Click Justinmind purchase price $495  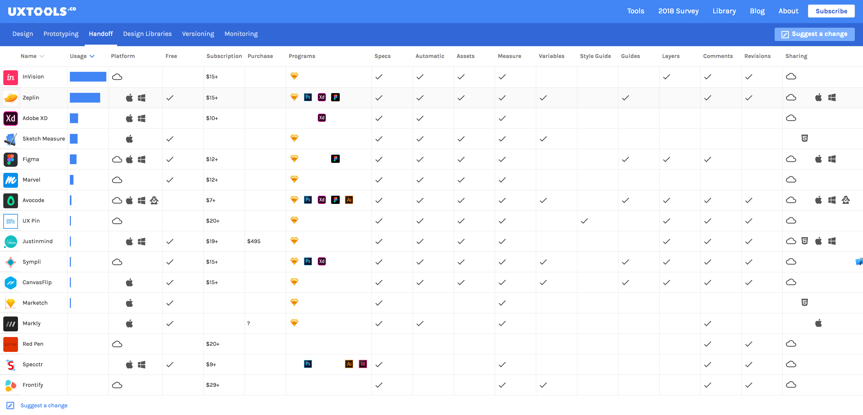pos(254,241)
